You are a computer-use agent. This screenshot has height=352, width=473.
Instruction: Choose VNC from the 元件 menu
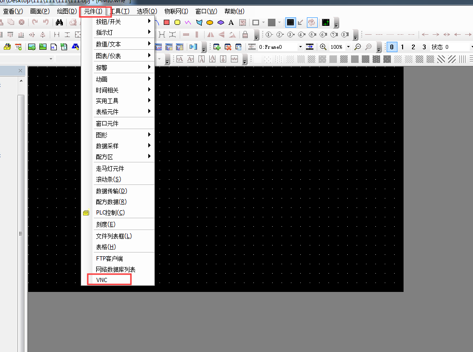[102, 280]
